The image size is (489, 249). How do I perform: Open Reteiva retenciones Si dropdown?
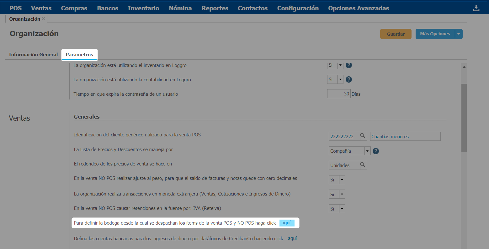click(342, 209)
